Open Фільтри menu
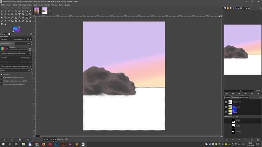This screenshot has width=262, height=147. 54,5
